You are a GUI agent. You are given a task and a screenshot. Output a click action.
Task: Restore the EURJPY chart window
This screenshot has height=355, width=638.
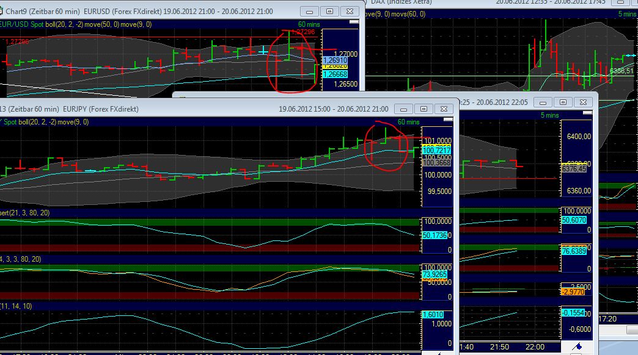(424, 109)
